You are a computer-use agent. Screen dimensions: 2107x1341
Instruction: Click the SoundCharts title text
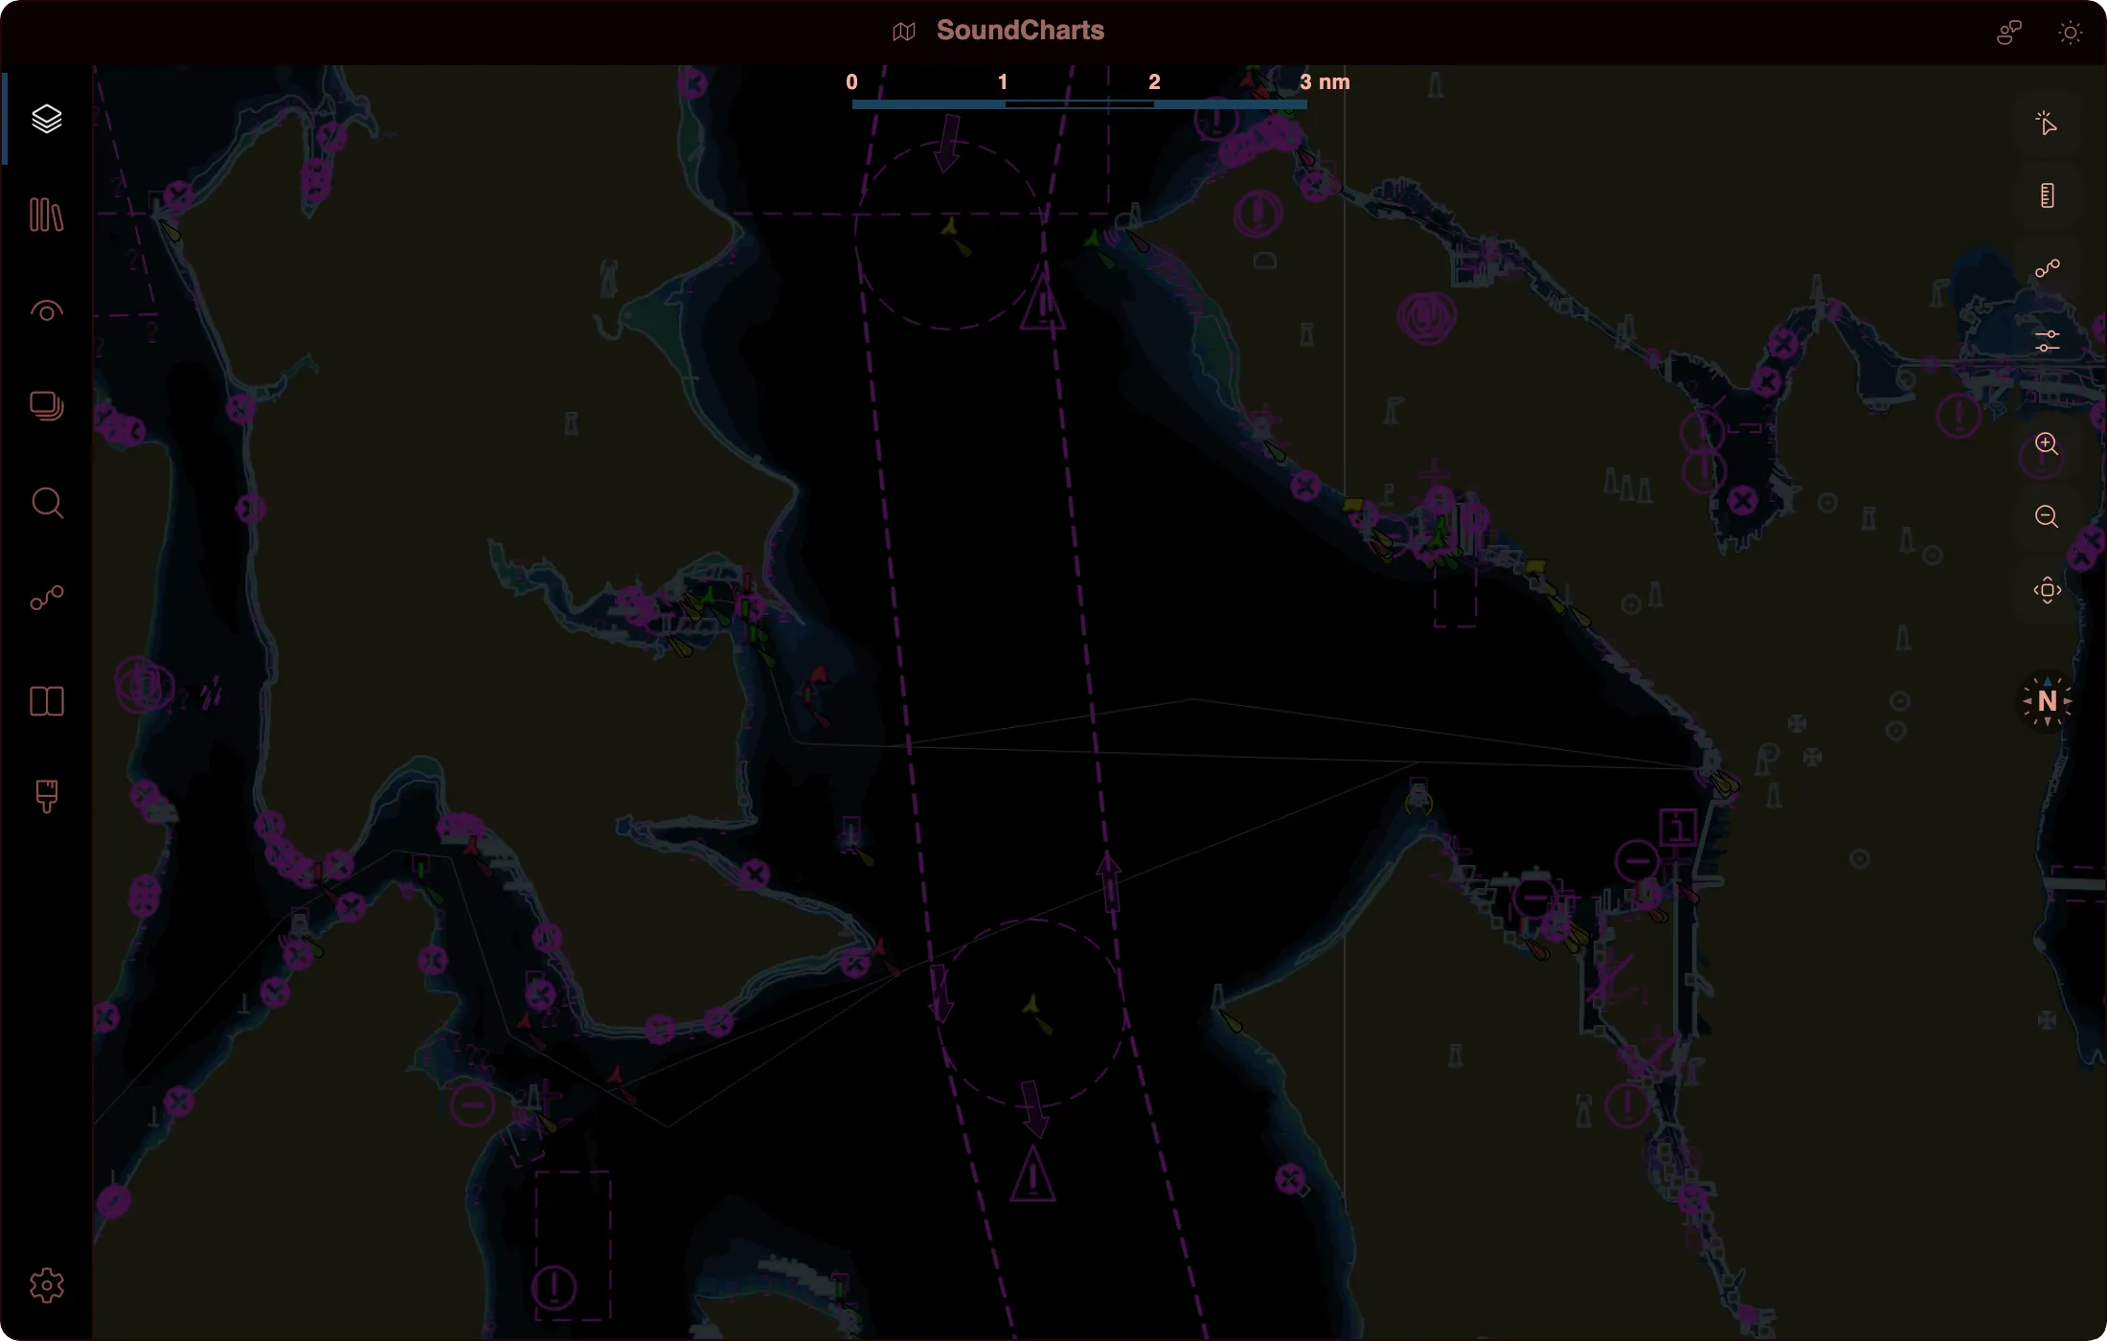coord(1020,31)
